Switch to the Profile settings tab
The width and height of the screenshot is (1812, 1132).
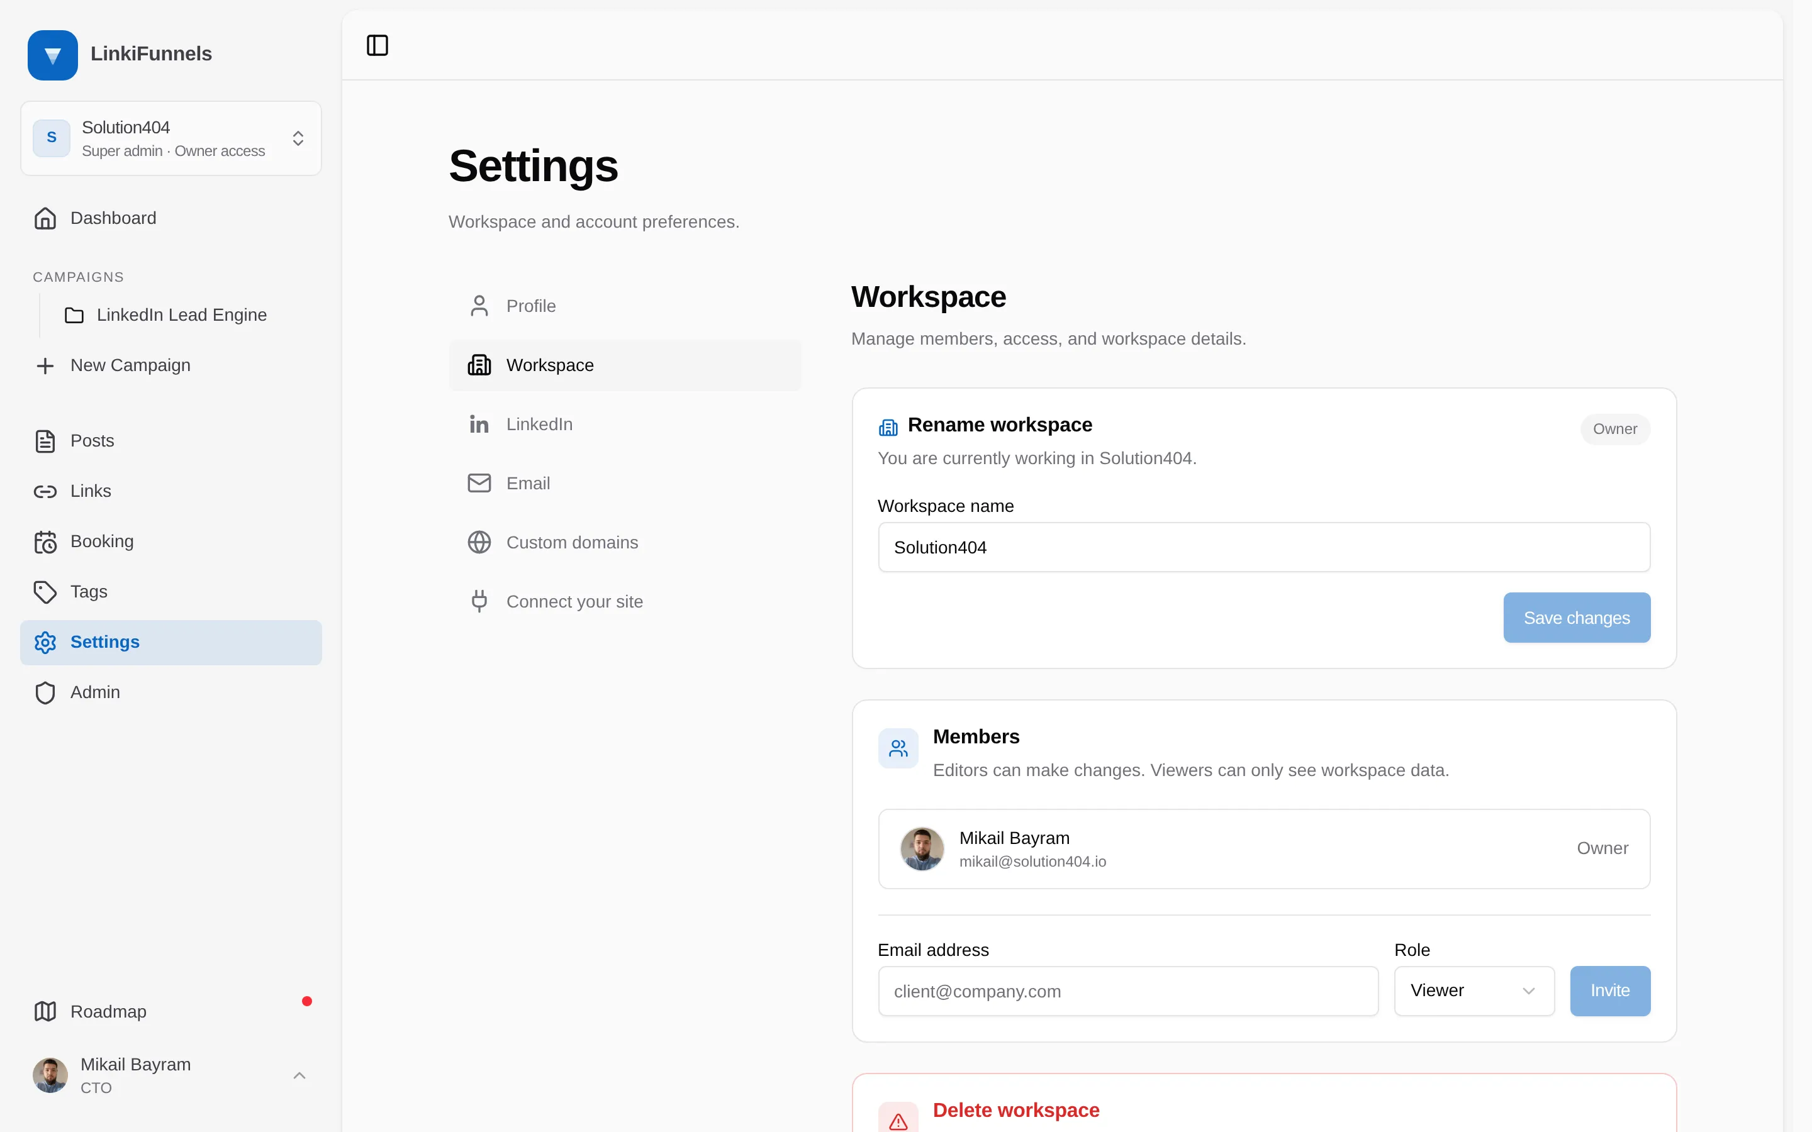tap(625, 306)
